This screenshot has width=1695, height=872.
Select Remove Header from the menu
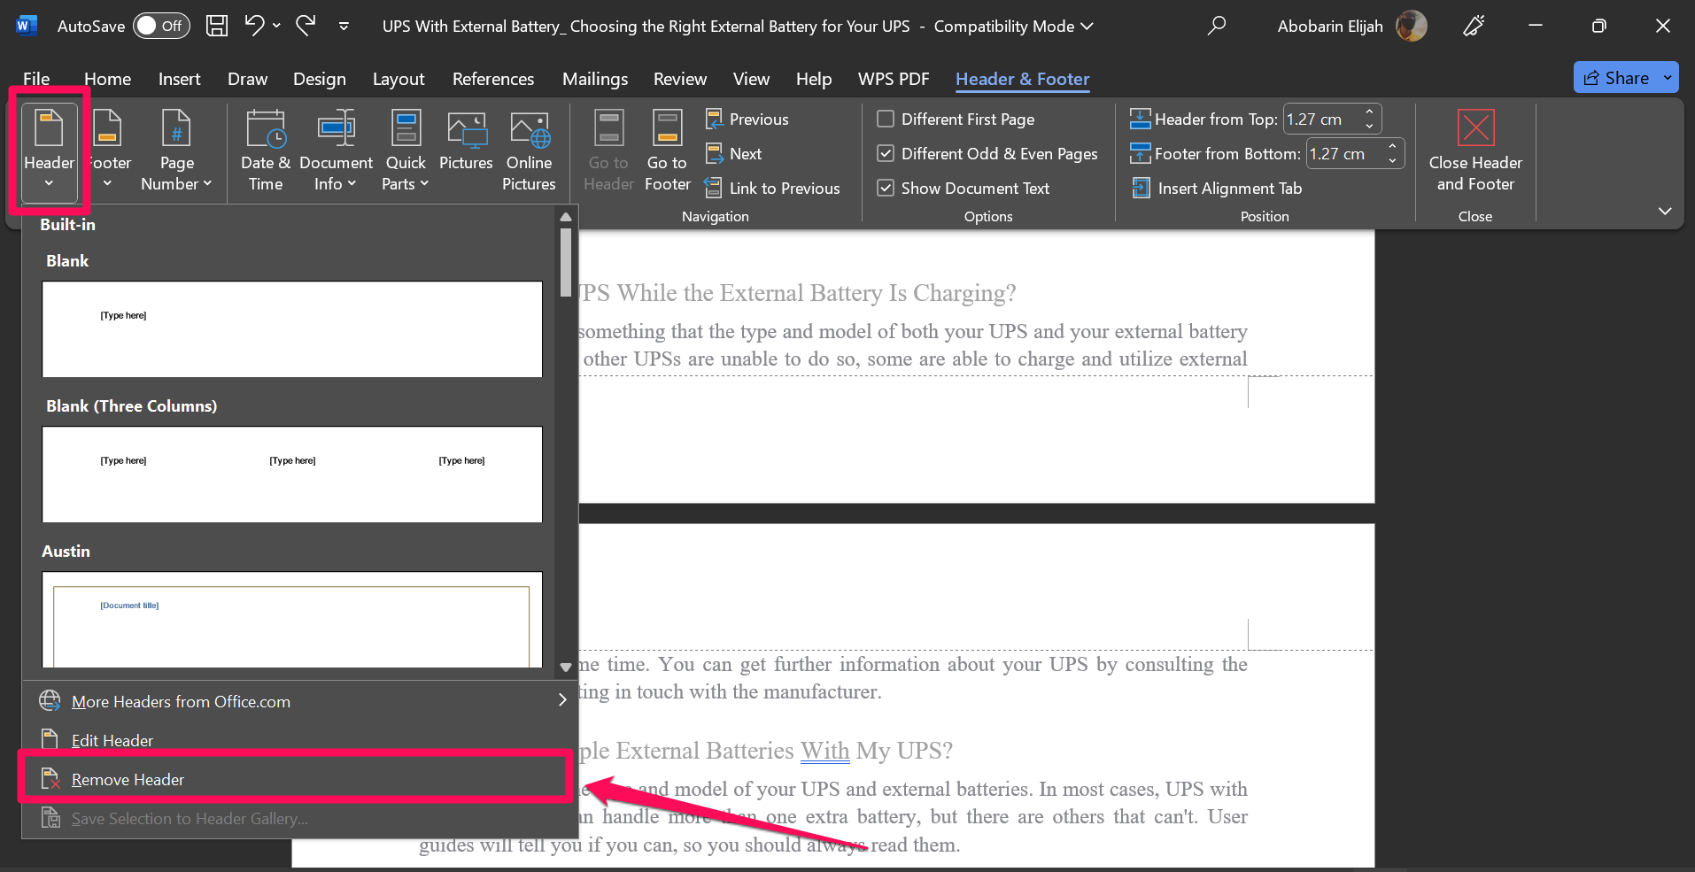[x=128, y=779]
